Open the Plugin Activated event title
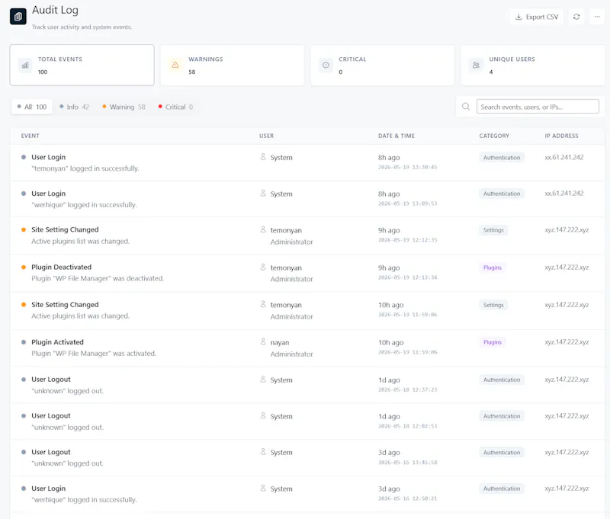Screen dimensions: 610x519 (58, 342)
